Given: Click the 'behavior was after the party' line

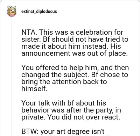Looking at the screenshot, I should click(x=71, y=110).
